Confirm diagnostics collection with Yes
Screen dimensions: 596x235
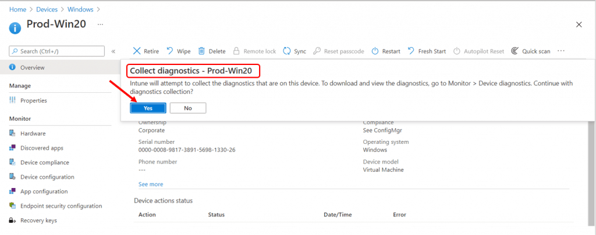pos(148,108)
